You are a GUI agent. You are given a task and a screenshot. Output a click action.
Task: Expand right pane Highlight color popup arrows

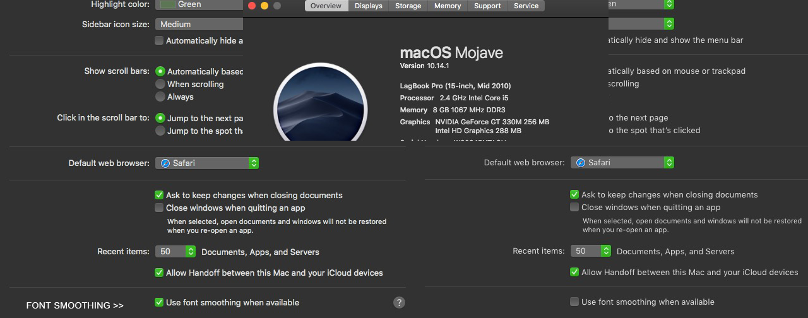point(669,4)
